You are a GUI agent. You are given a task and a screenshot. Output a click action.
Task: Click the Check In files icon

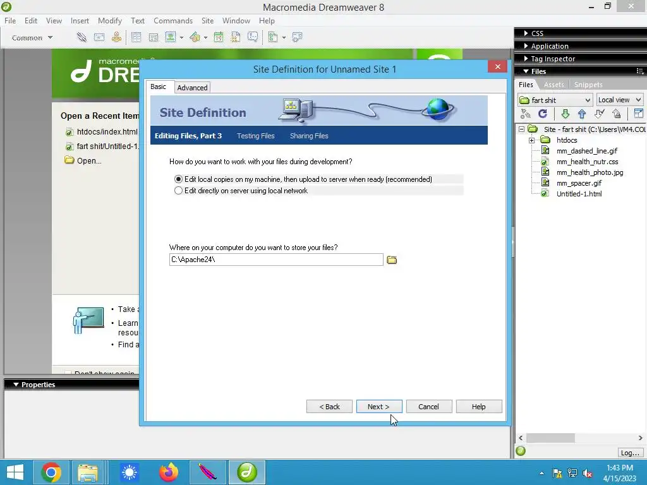pos(617,114)
